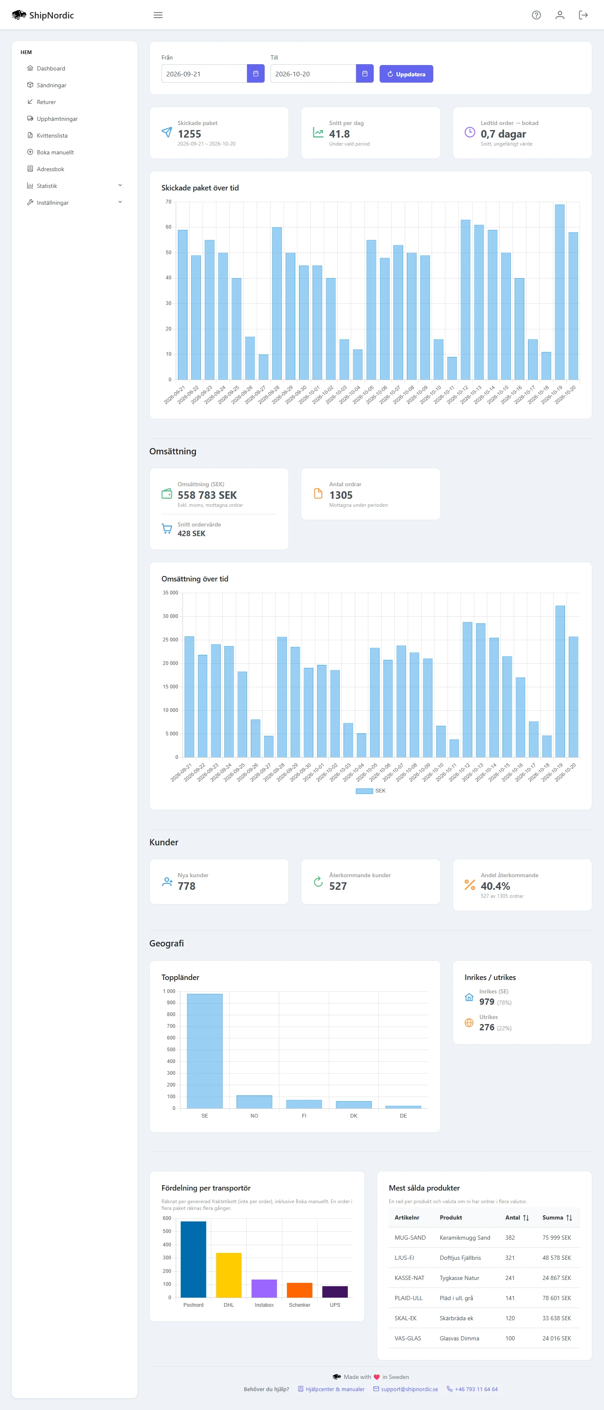Viewport: 604px width, 1410px height.
Task: Click the purple Instabox bar in carrier chart
Action: pos(264,1288)
